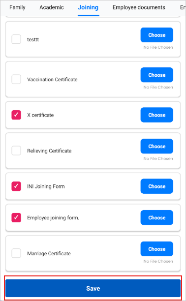
Task: Choose a file for Relieving Certificate
Action: coord(157,146)
